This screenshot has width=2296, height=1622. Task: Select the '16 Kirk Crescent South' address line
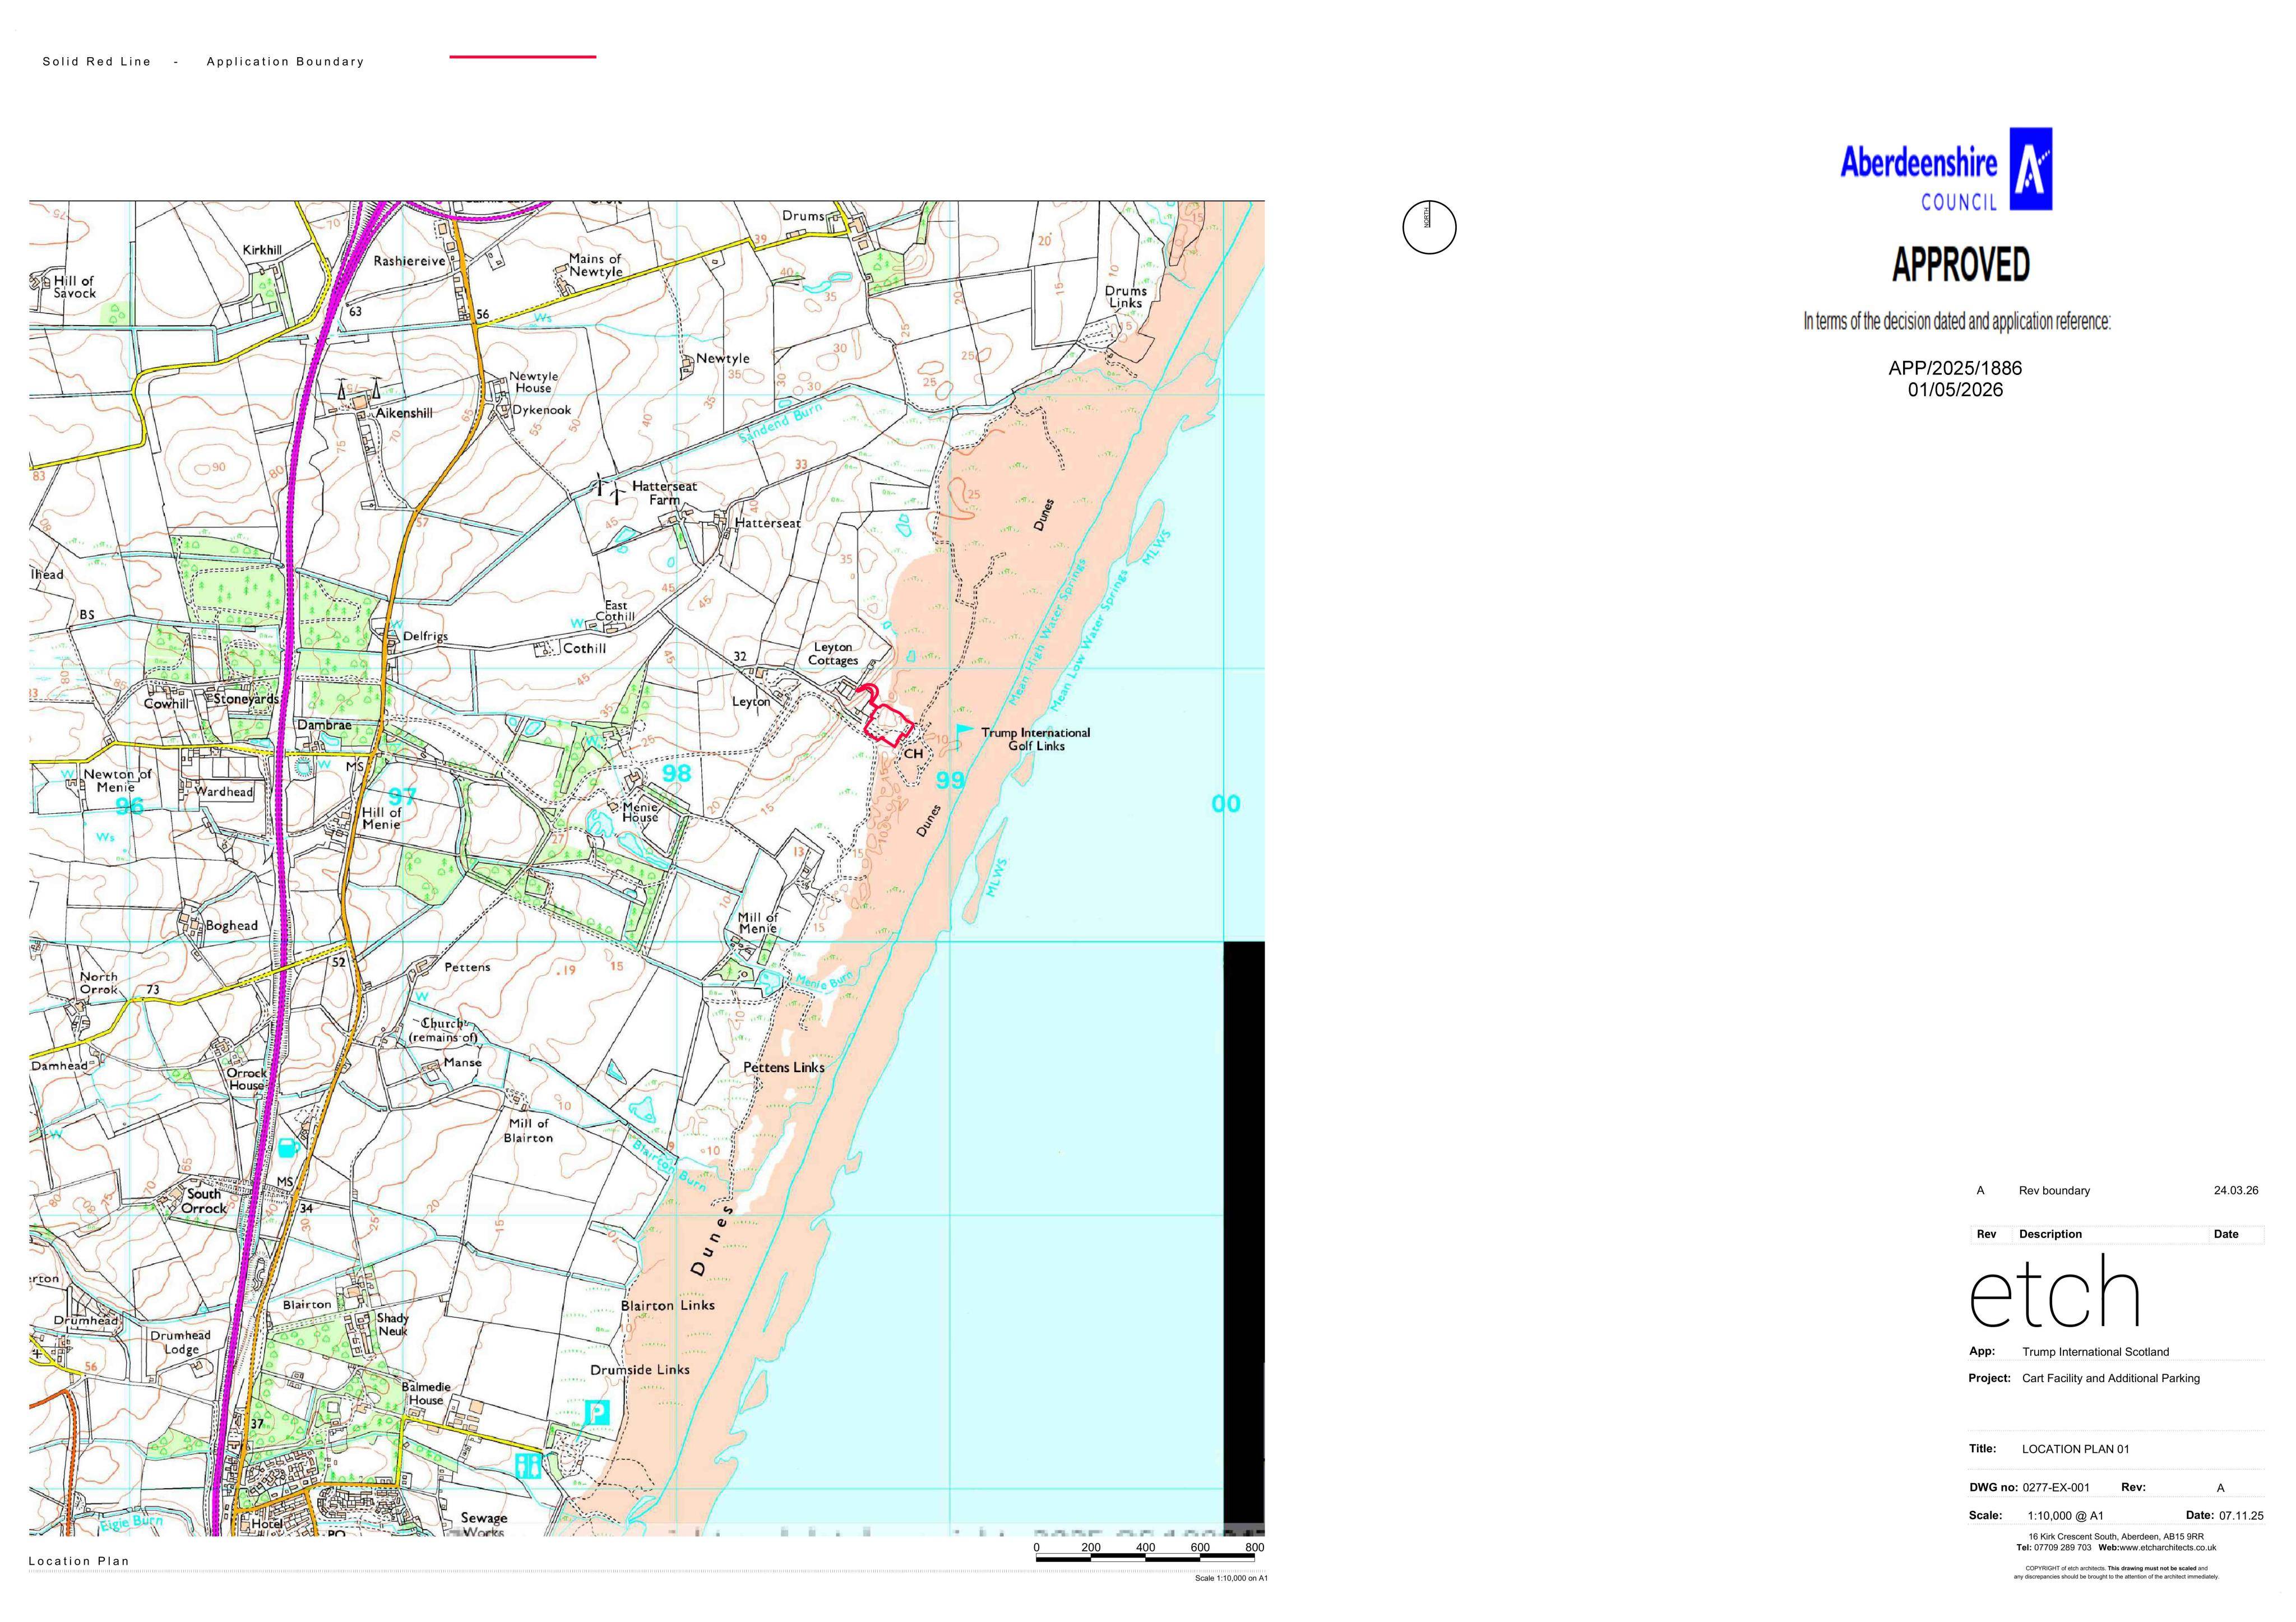(x=2116, y=1536)
